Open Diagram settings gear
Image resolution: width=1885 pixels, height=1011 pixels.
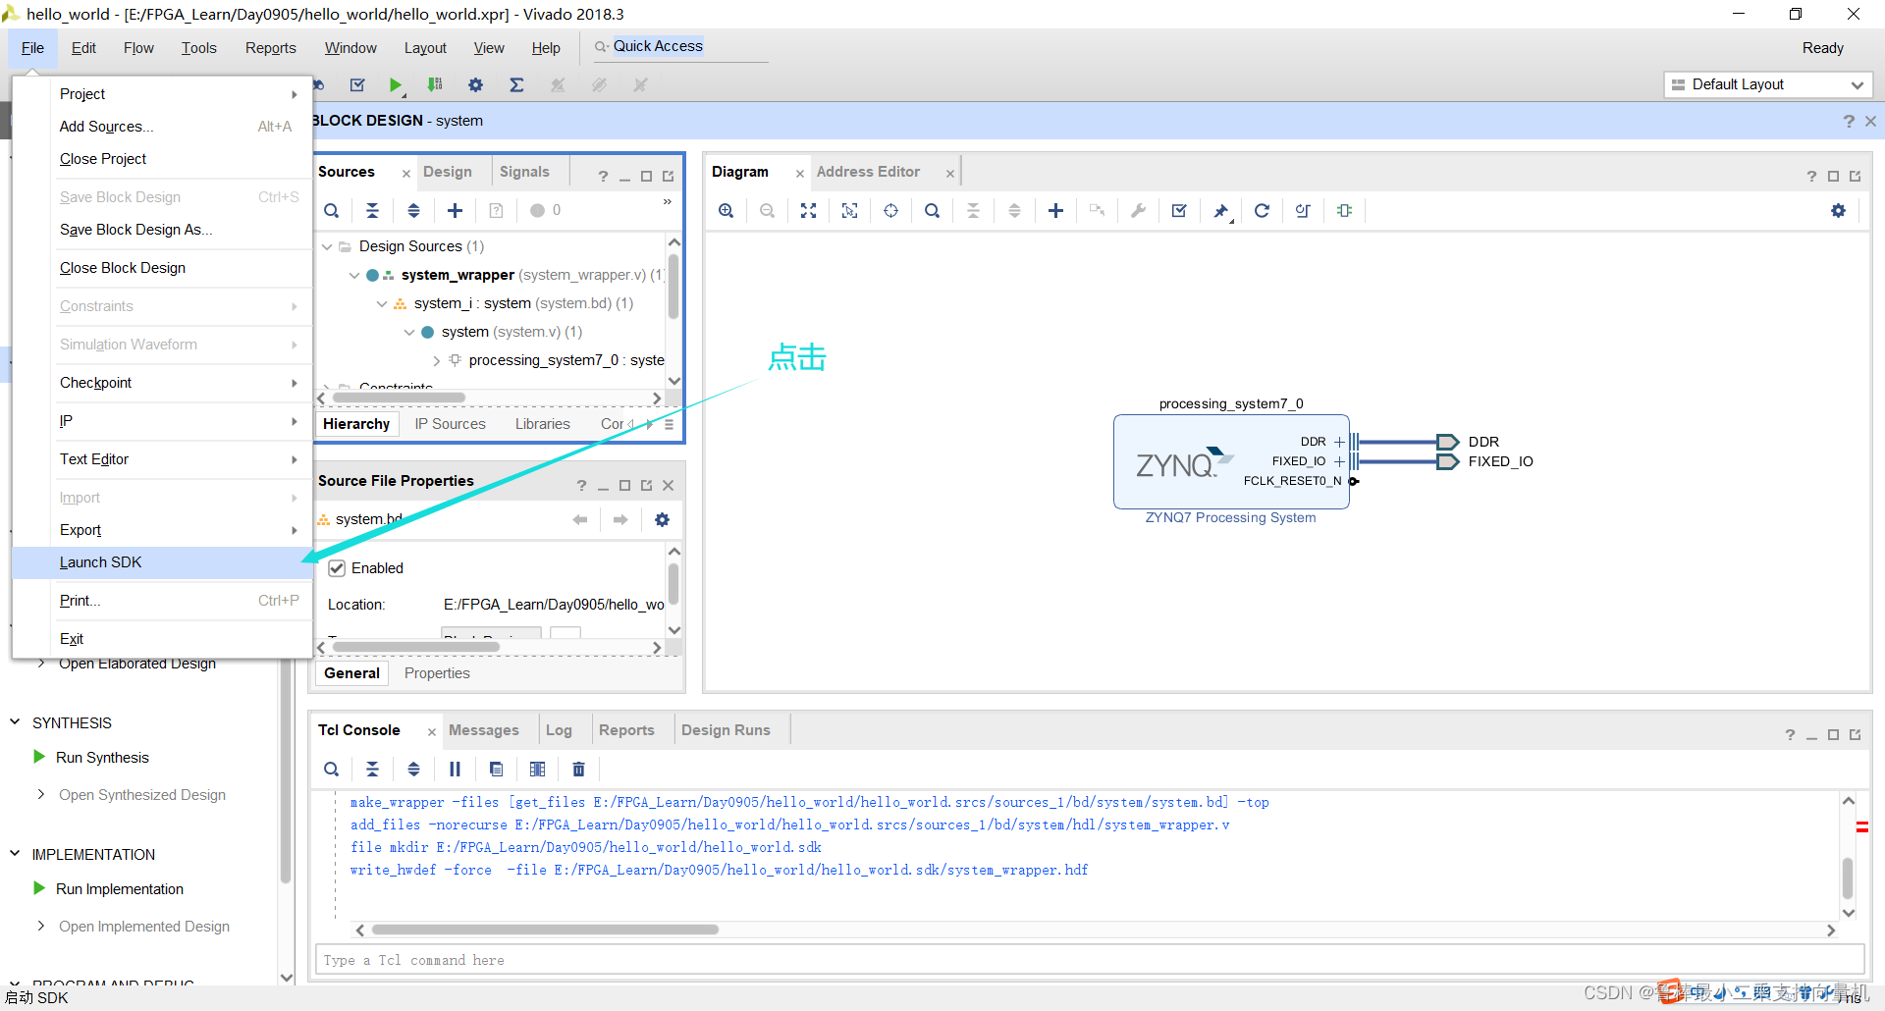1838,210
